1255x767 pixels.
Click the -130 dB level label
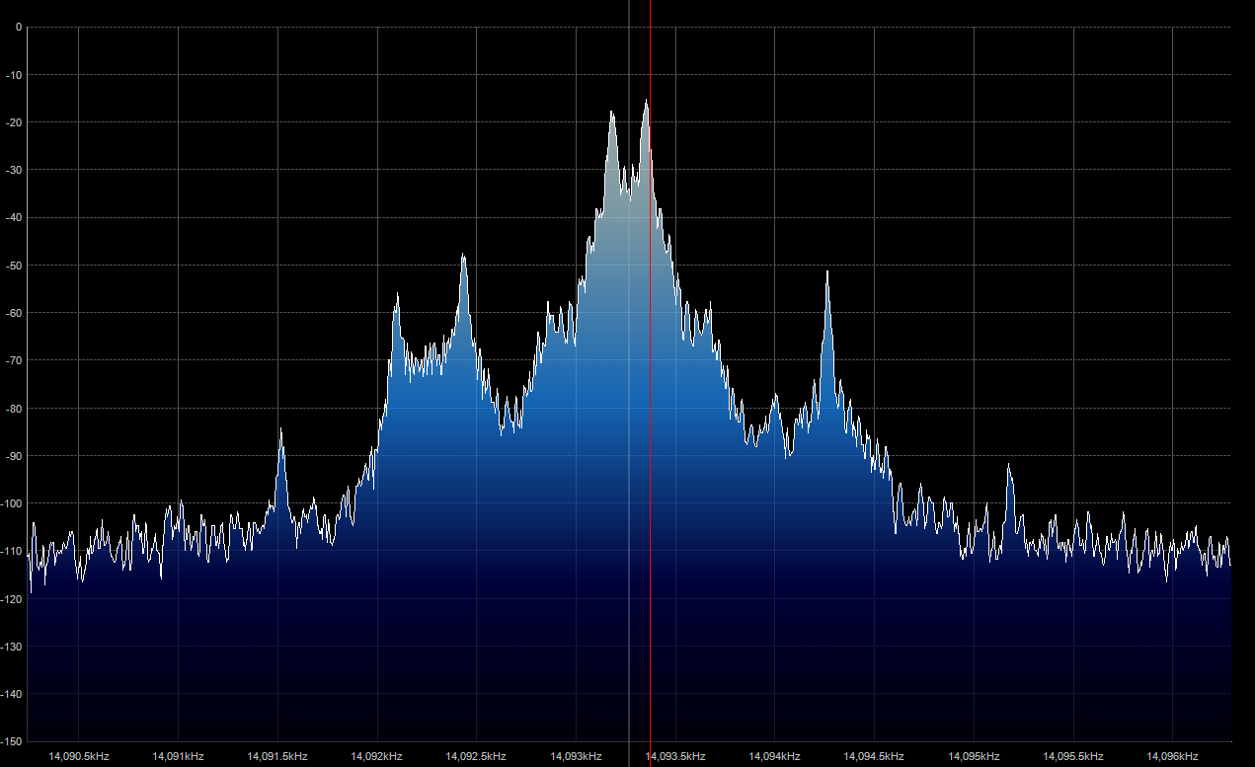[13, 647]
